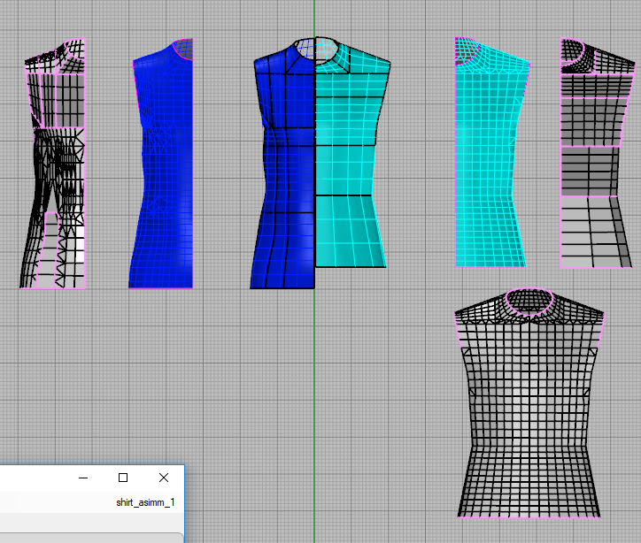Click the bottom hem of the full gray shirt

tap(529, 516)
